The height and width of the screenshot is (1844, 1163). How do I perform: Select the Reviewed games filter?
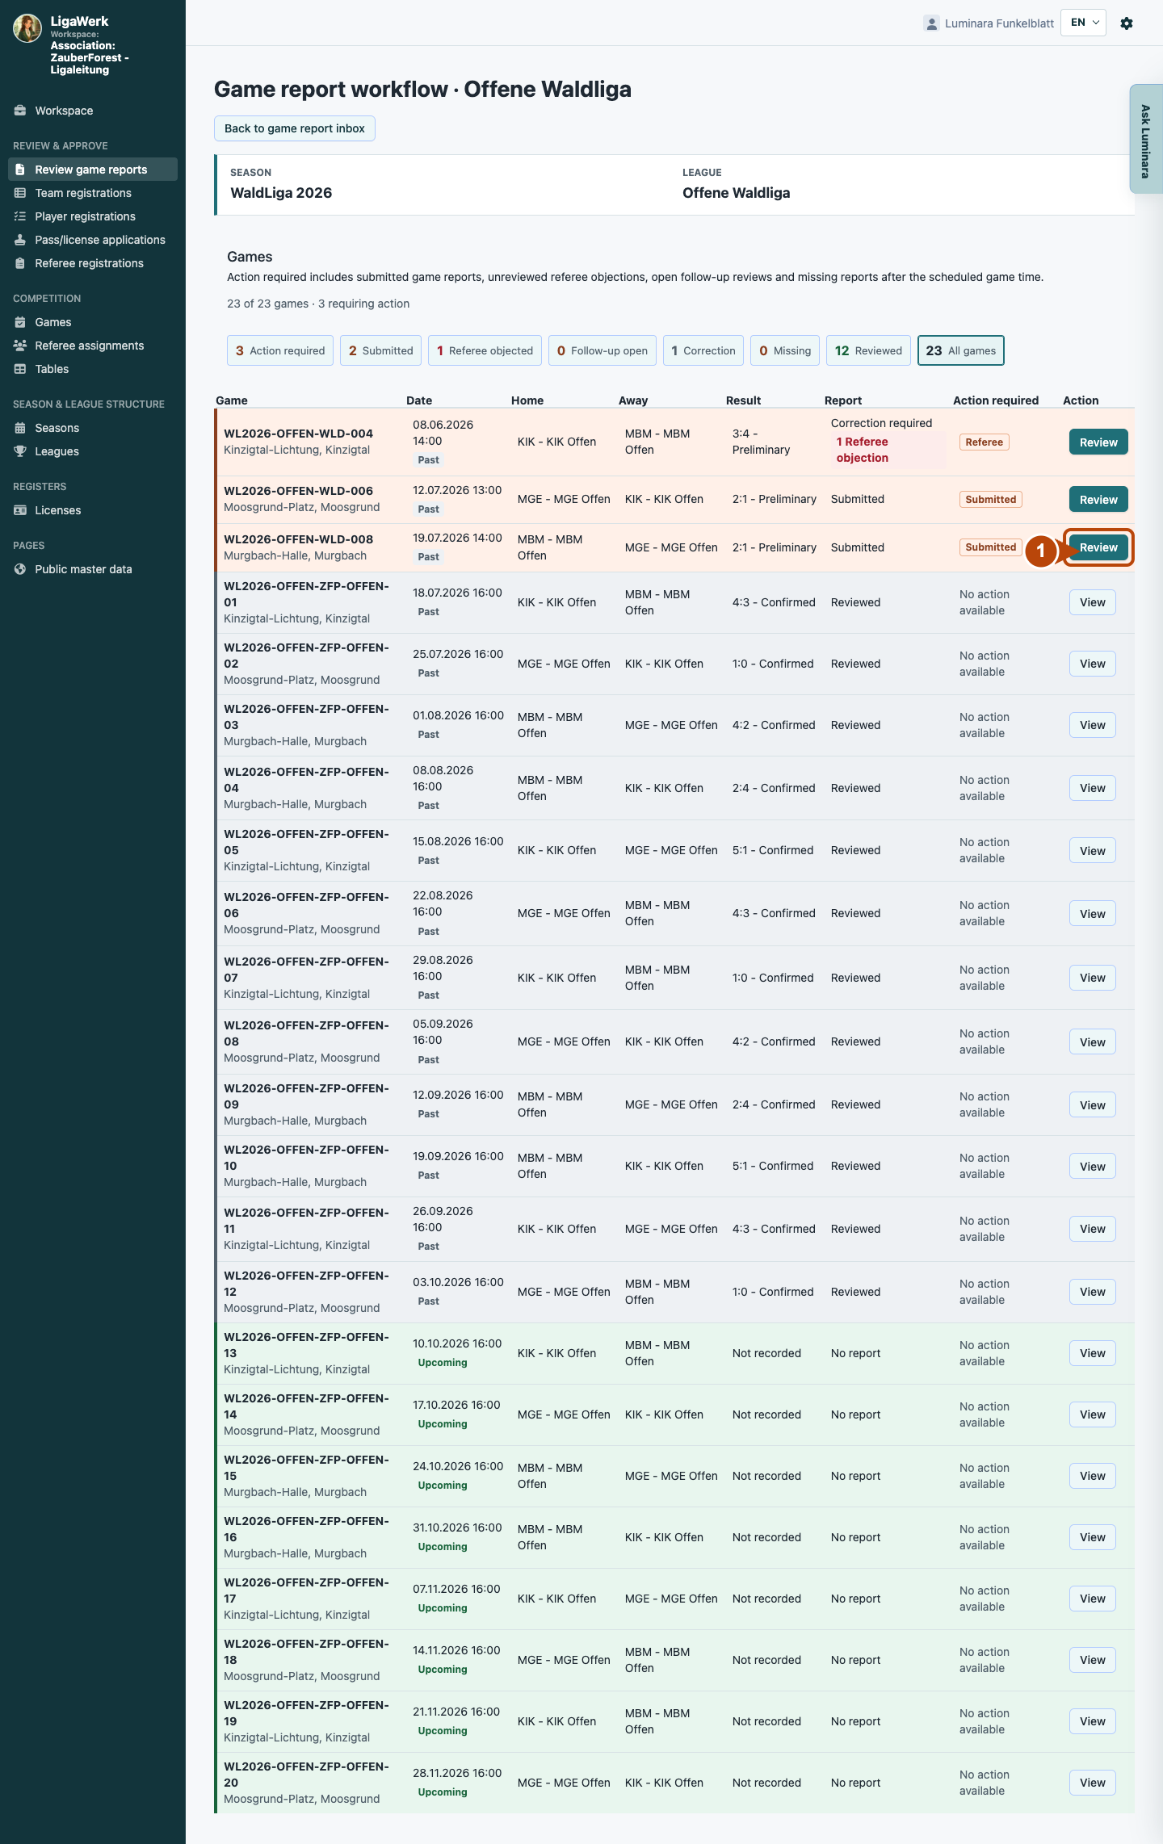click(868, 350)
